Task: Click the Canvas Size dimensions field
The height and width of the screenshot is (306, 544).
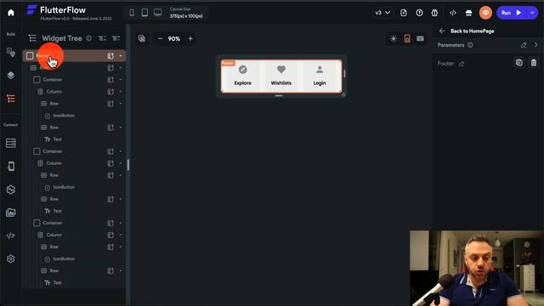Action: 186,16
